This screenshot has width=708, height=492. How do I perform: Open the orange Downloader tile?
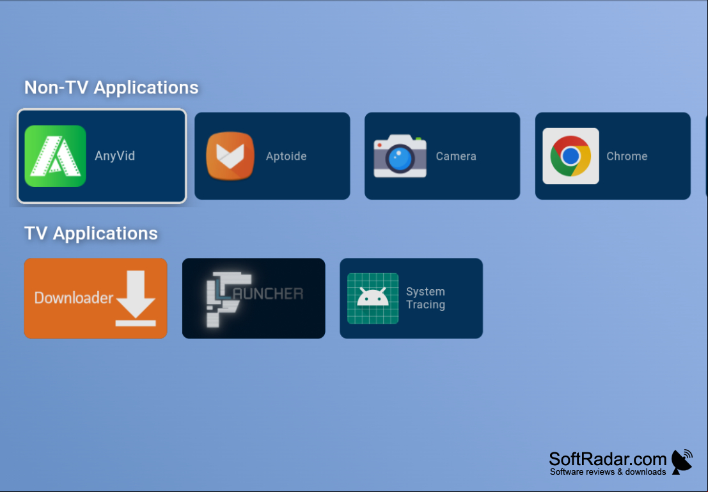[x=96, y=298]
